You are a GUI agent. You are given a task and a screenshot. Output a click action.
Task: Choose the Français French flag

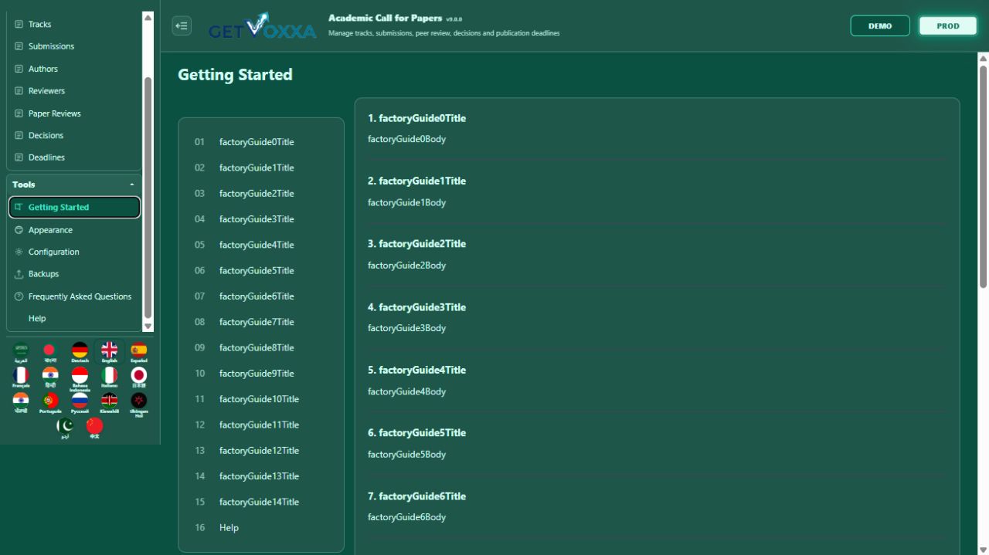click(21, 377)
